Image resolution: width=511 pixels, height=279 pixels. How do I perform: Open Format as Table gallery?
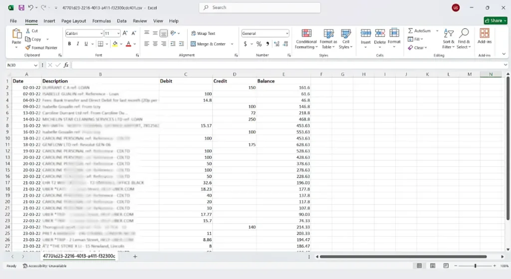(x=328, y=39)
